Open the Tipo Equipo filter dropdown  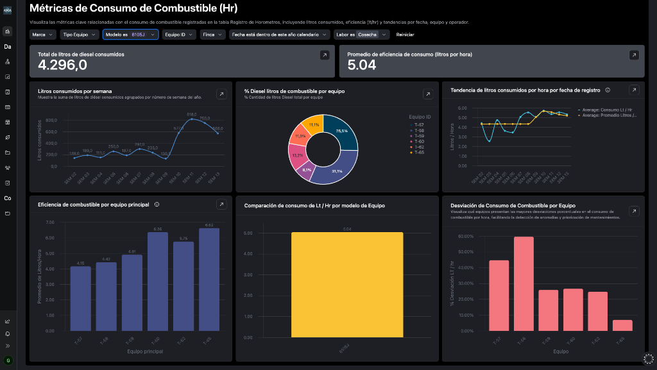pyautogui.click(x=79, y=35)
